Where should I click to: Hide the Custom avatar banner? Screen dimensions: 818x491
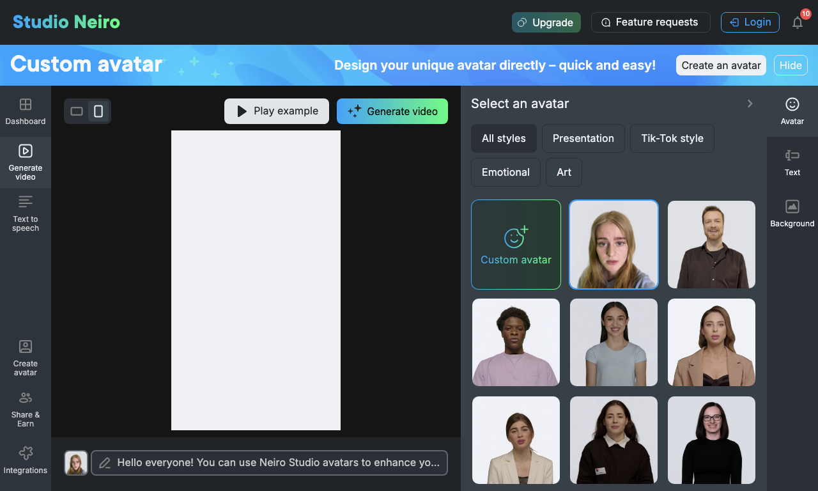(x=791, y=65)
